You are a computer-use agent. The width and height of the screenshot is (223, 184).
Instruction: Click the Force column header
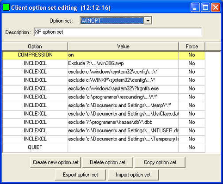point(192,46)
